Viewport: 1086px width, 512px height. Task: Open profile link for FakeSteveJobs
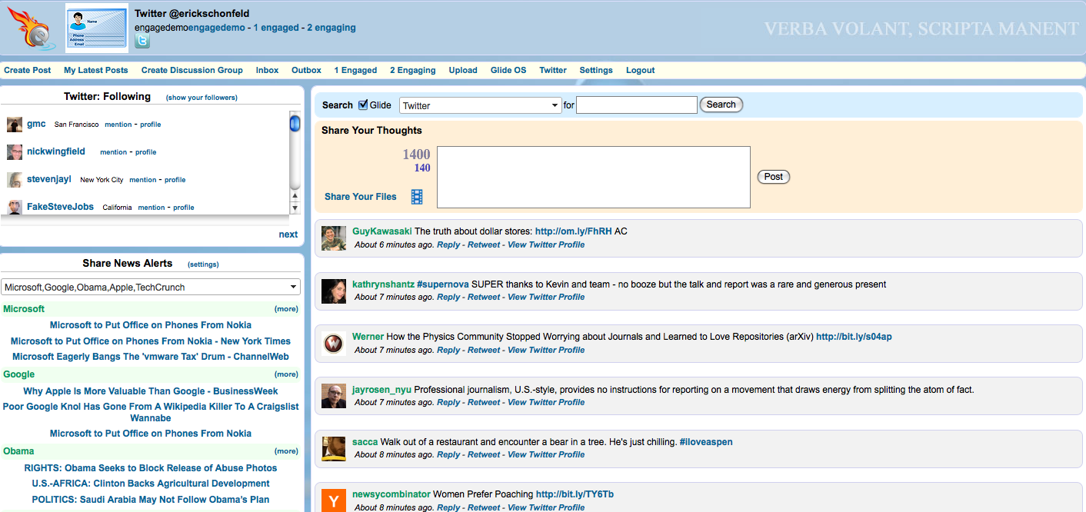coord(184,208)
